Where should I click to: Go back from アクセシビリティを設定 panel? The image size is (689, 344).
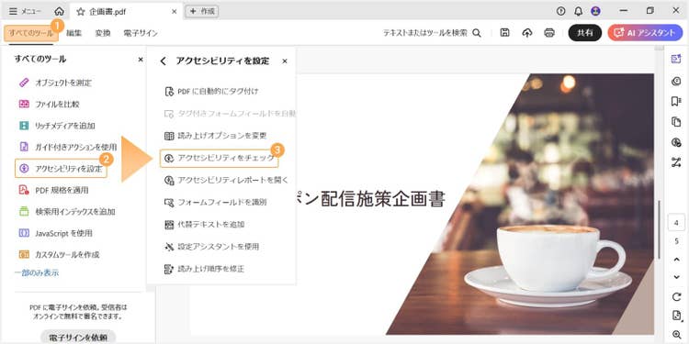pyautogui.click(x=163, y=61)
